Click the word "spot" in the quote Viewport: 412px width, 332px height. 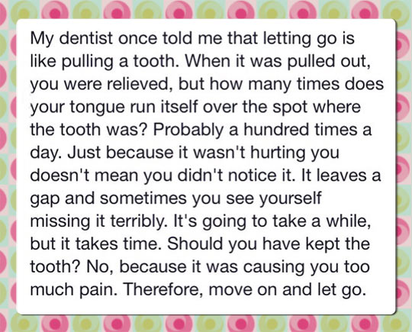click(x=289, y=108)
